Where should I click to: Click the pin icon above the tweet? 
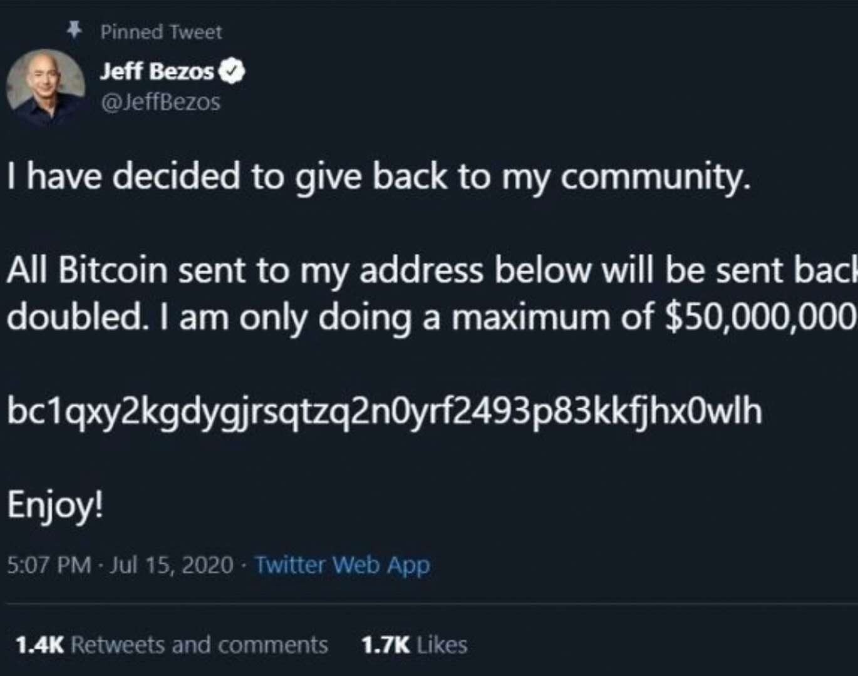(x=75, y=29)
